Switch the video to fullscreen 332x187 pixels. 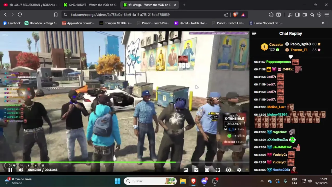(218, 170)
